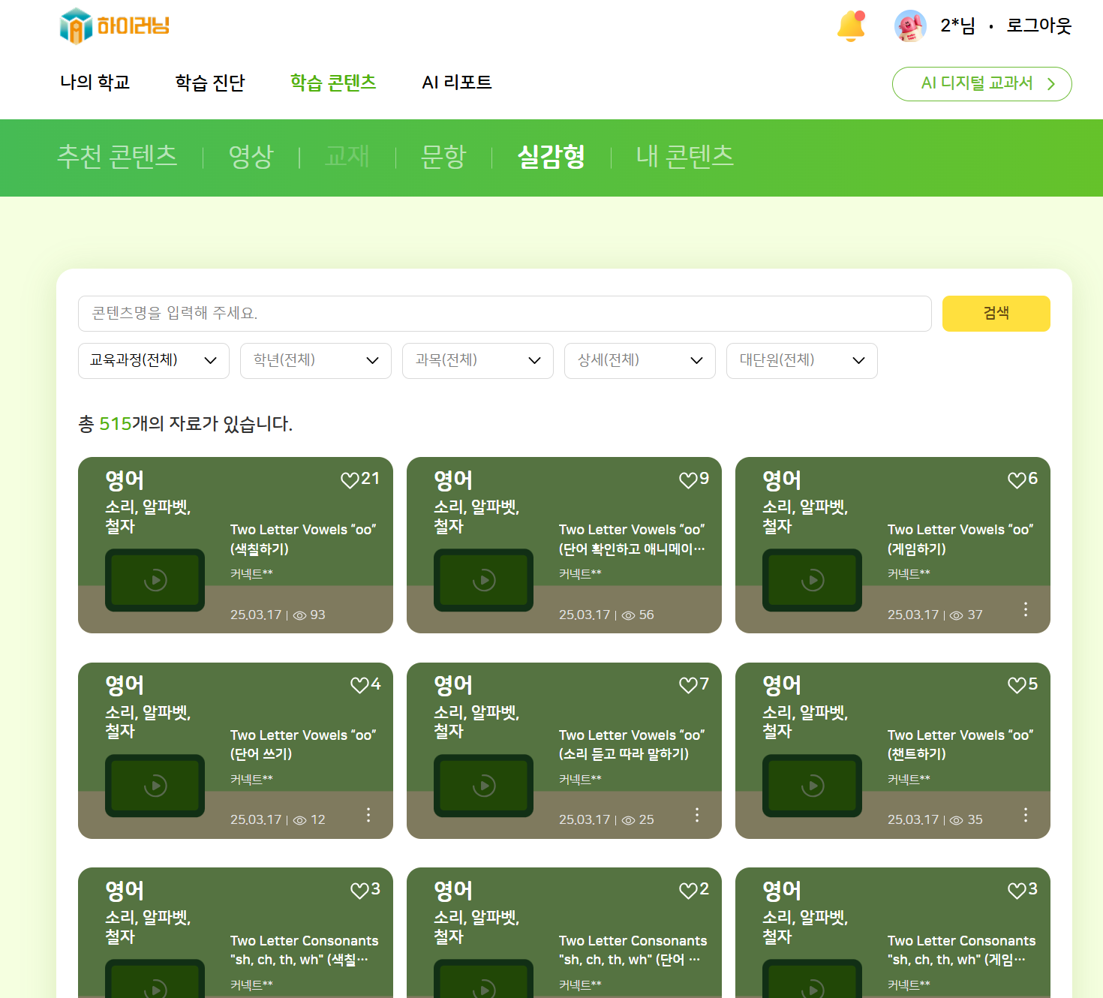Focus the content name search field
Screen dimensions: 1103x998
[504, 314]
